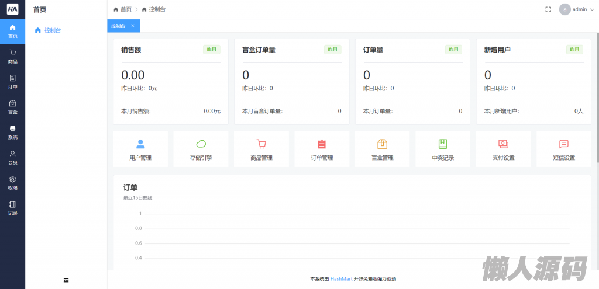Viewport: 599px width, 289px height.
Task: Toggle fullscreen mode icon
Action: [x=548, y=9]
